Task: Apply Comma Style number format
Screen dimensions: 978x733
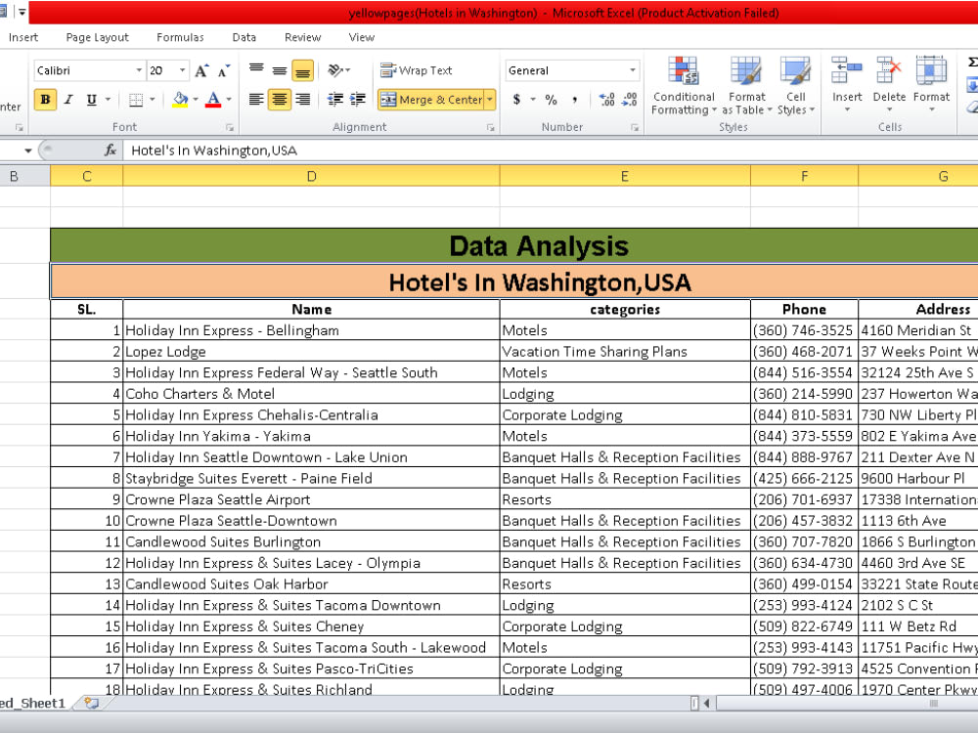Action: click(574, 99)
